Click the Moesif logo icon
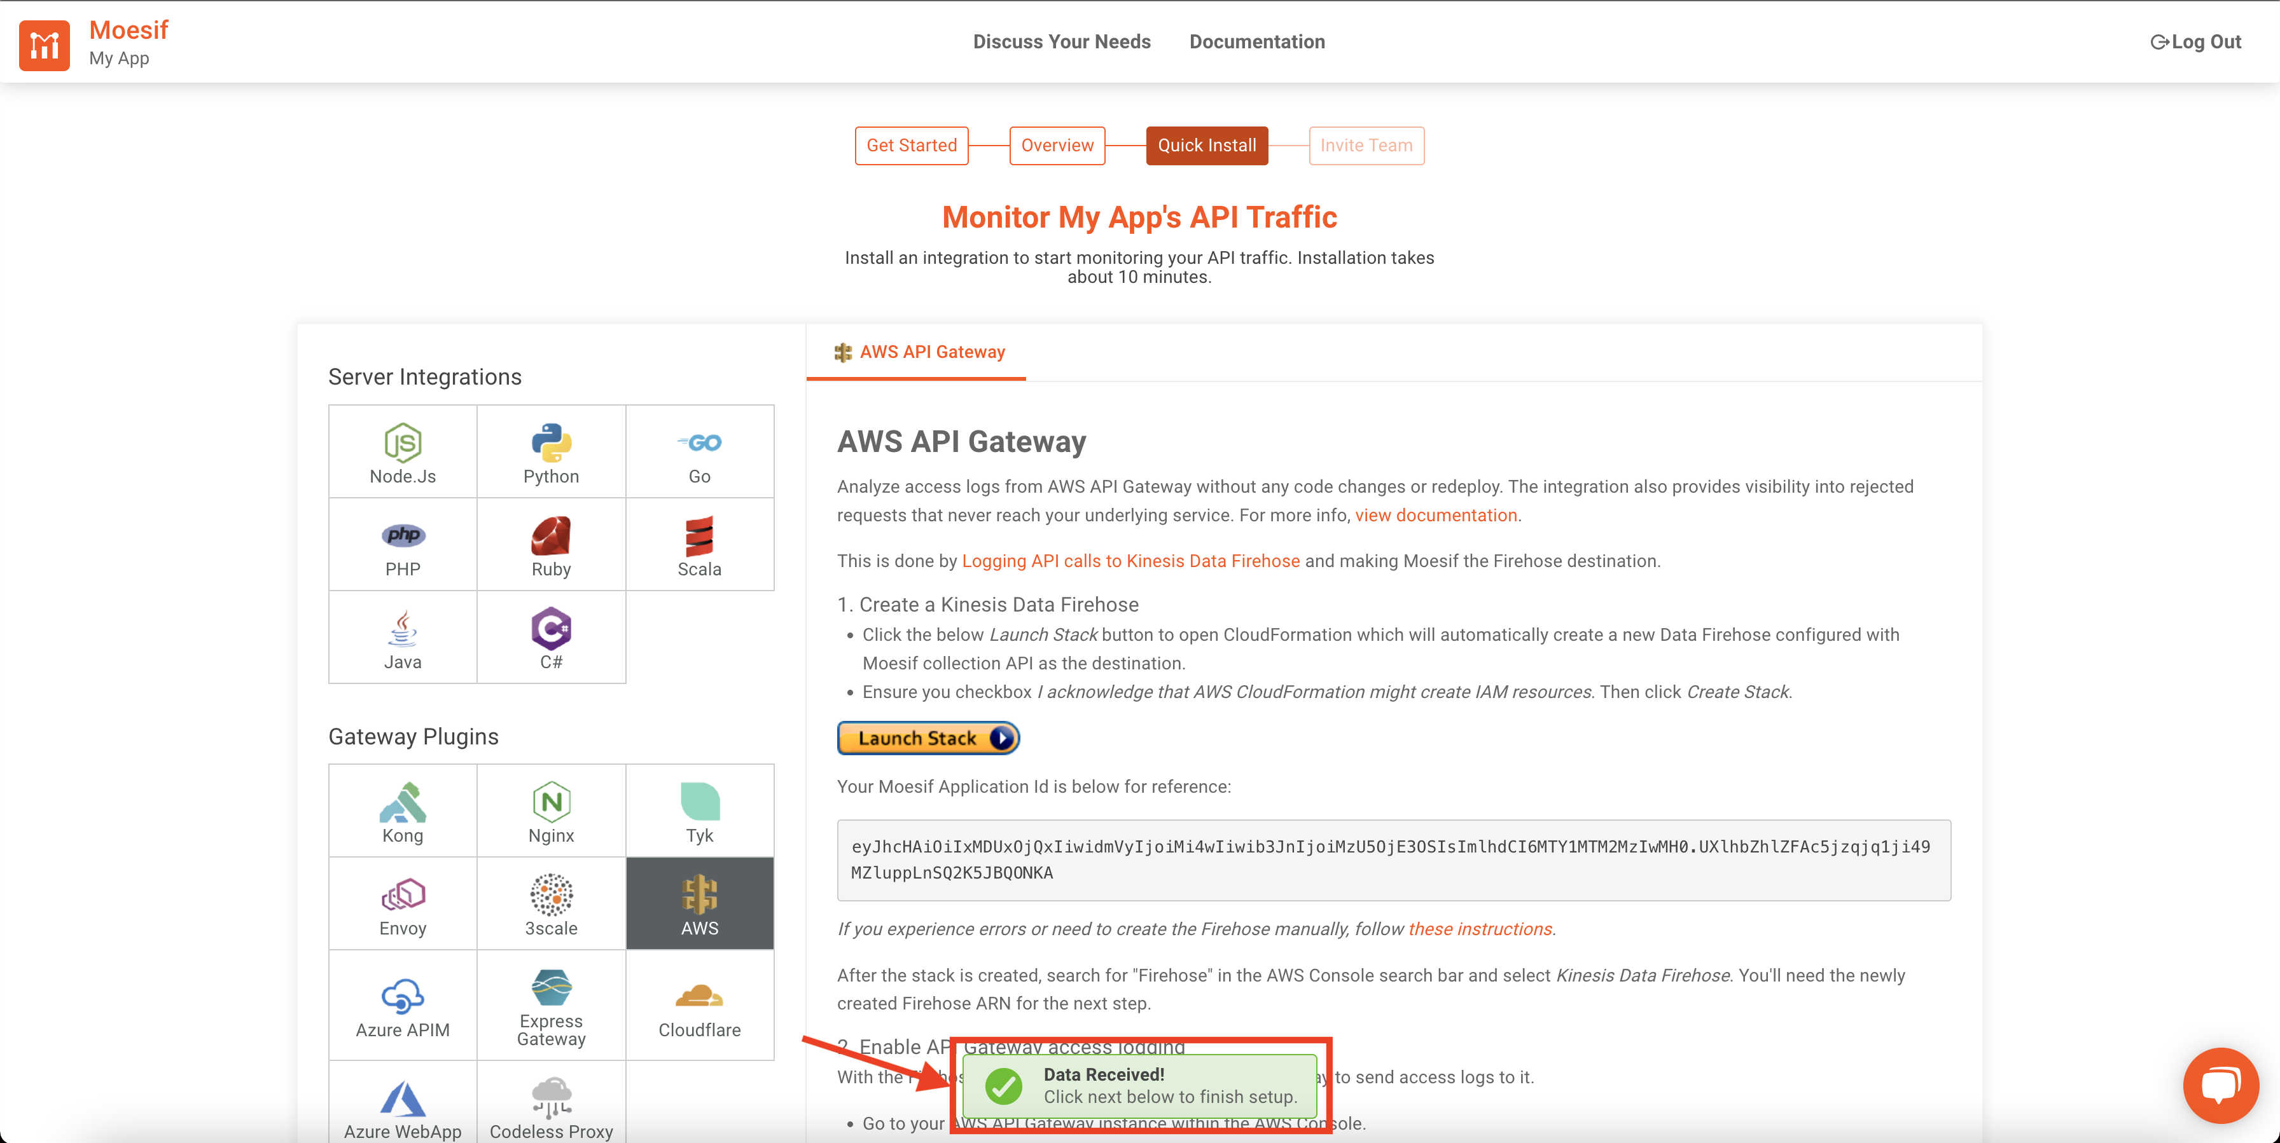Viewport: 2280px width, 1143px height. point(45,44)
